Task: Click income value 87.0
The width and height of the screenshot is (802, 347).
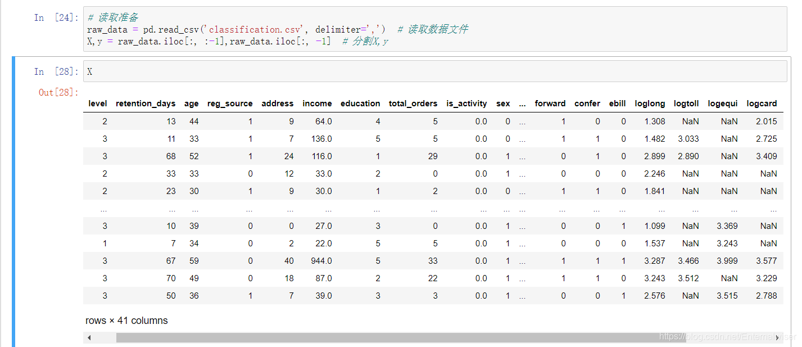Action: pos(323,278)
